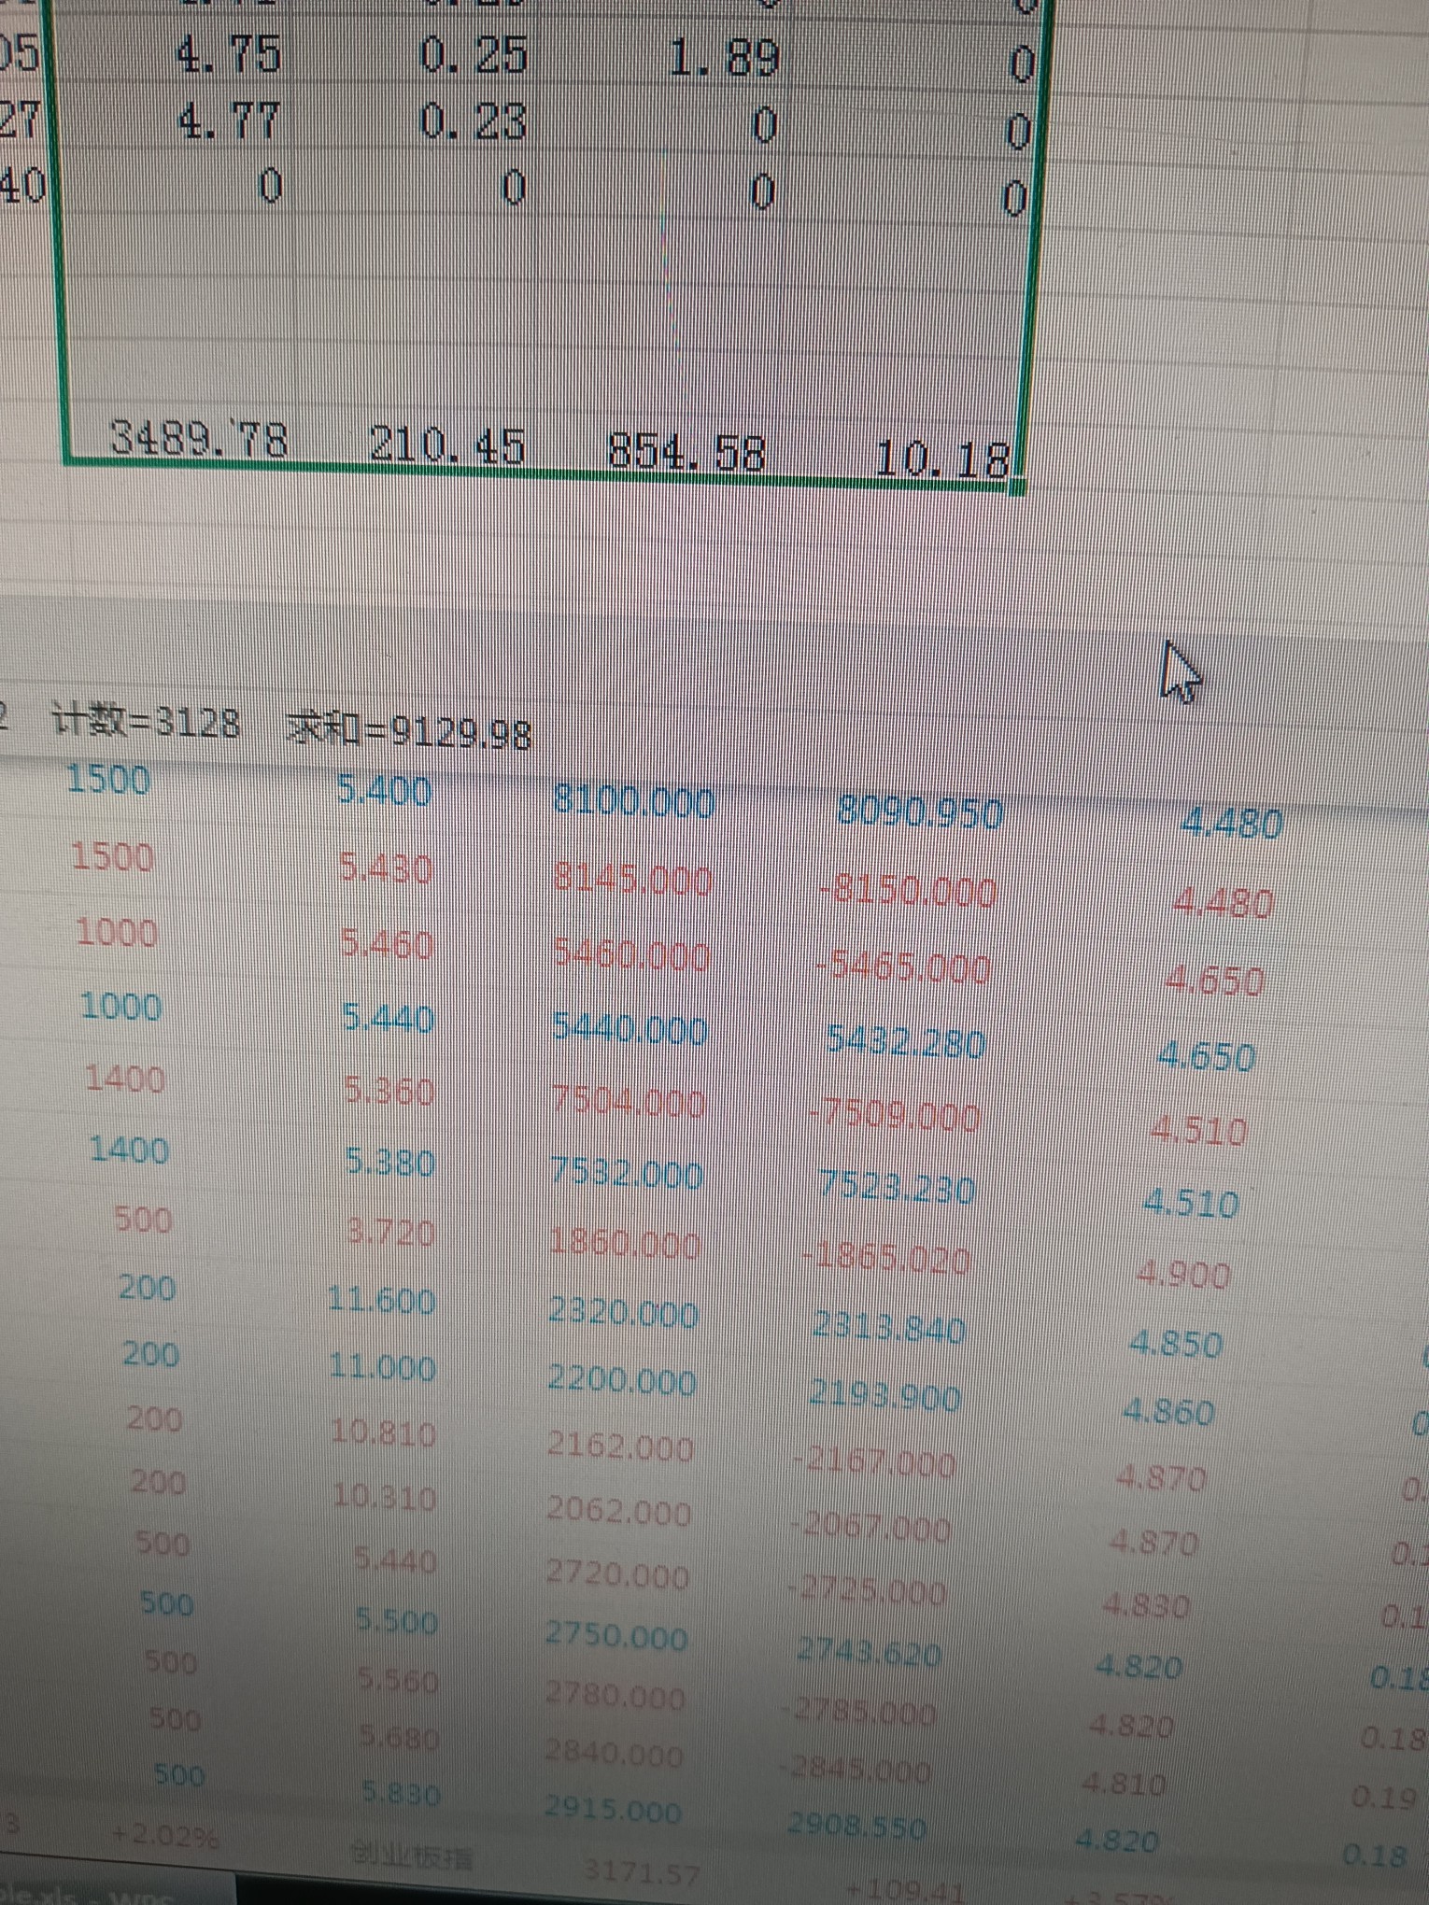Click the settled amount 7523.230
The height and width of the screenshot is (1905, 1429).
click(x=897, y=1188)
